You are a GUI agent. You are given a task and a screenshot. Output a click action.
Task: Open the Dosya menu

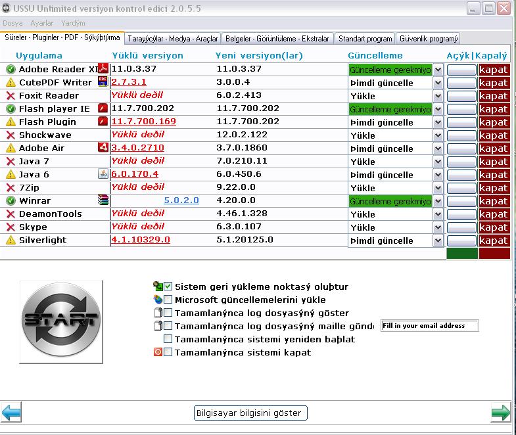[12, 23]
